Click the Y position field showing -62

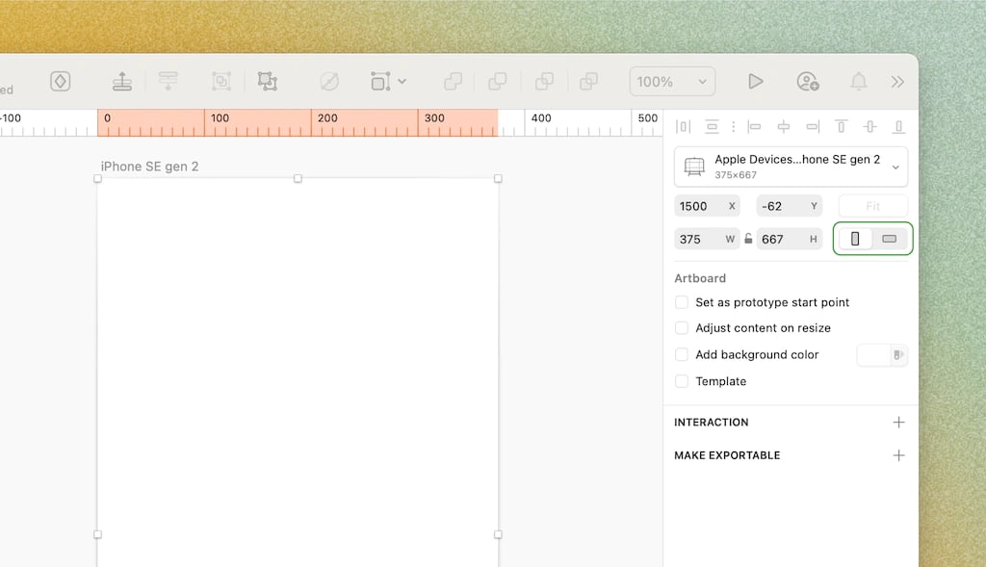point(790,206)
